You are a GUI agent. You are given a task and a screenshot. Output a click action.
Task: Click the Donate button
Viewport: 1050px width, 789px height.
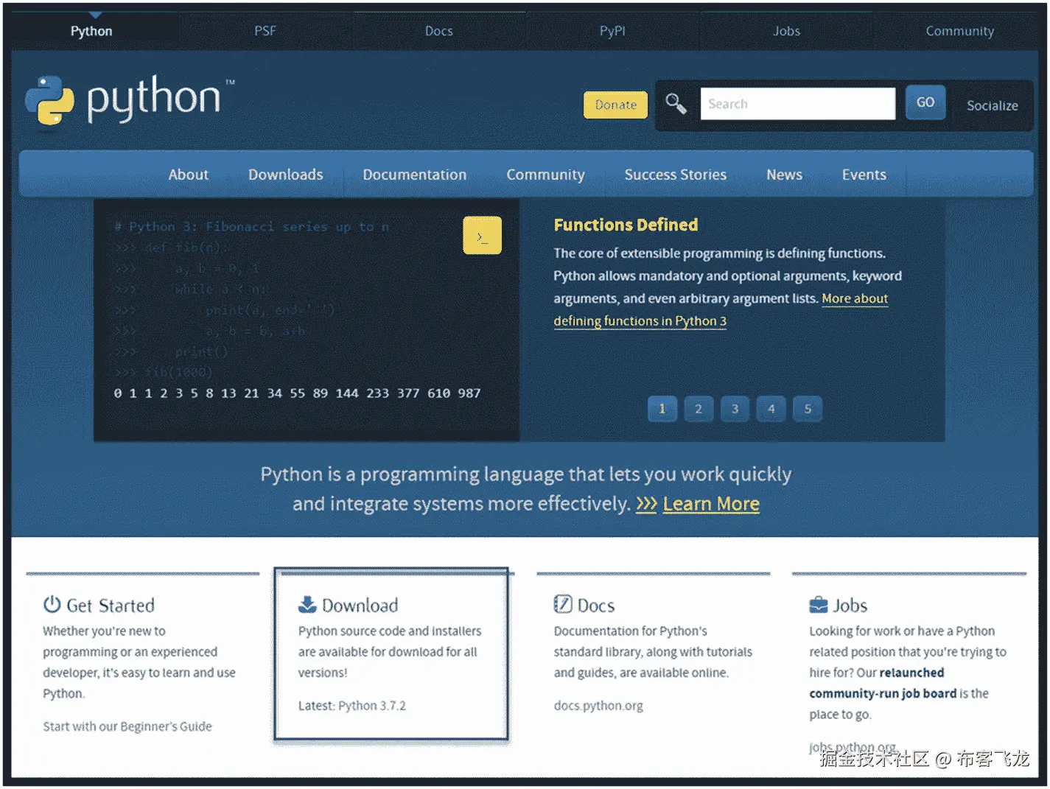(615, 105)
